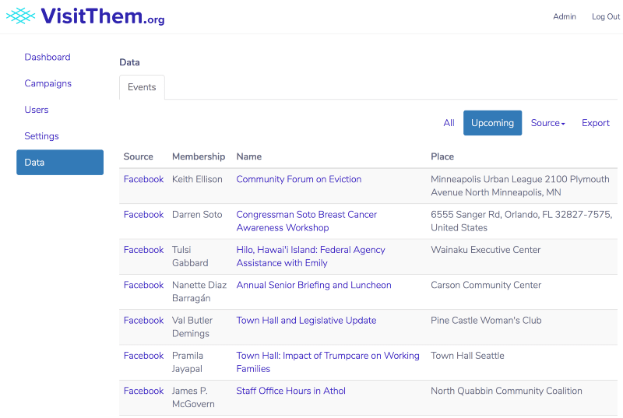Screen dimensions: 623x418
Task: Open Dashboard in the sidebar
Action: 48,57
